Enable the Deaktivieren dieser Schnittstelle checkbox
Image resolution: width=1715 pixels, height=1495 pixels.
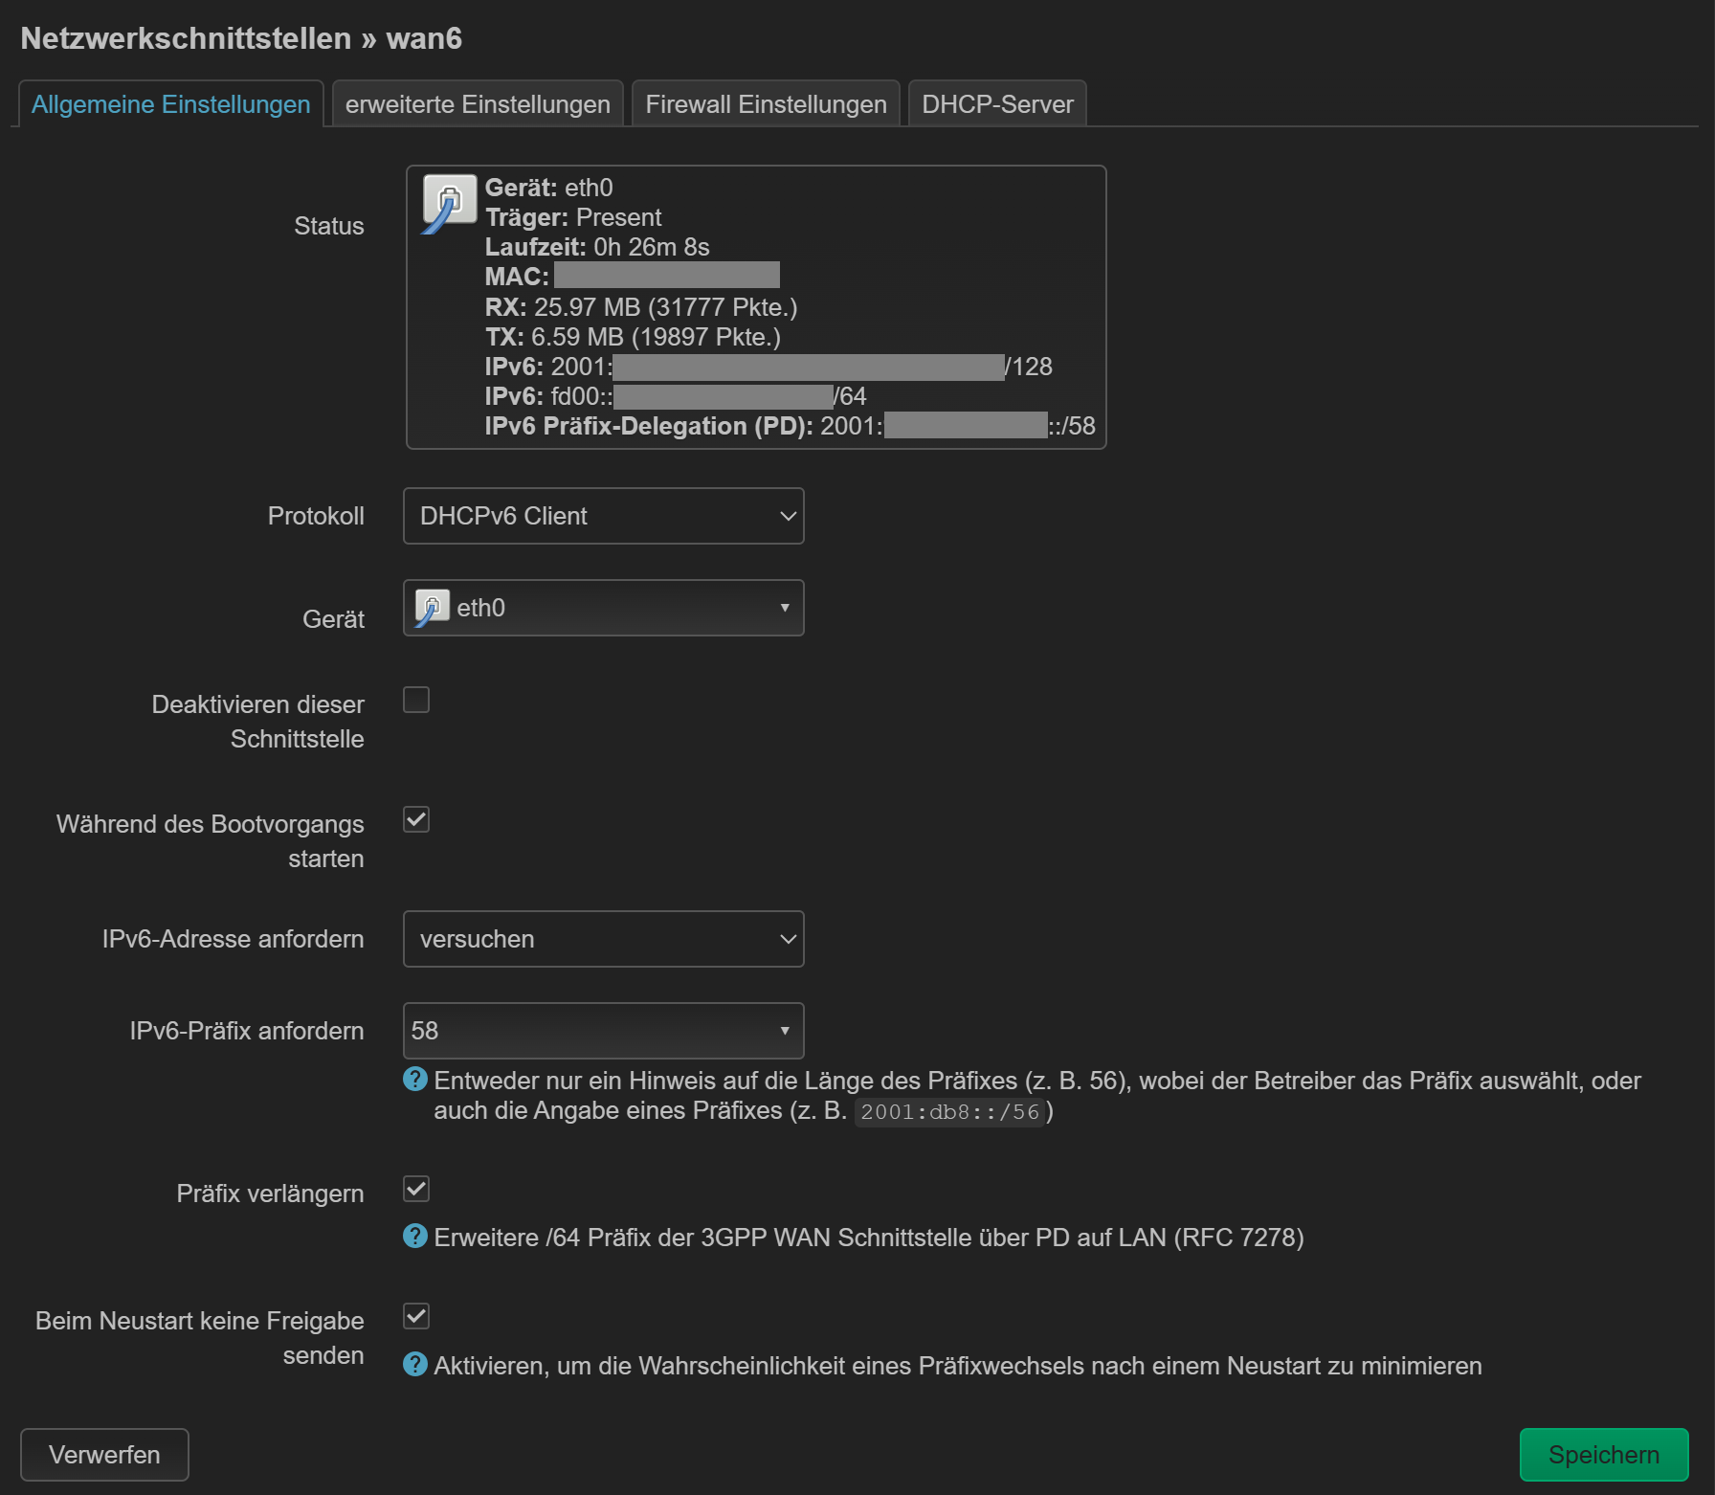416,700
